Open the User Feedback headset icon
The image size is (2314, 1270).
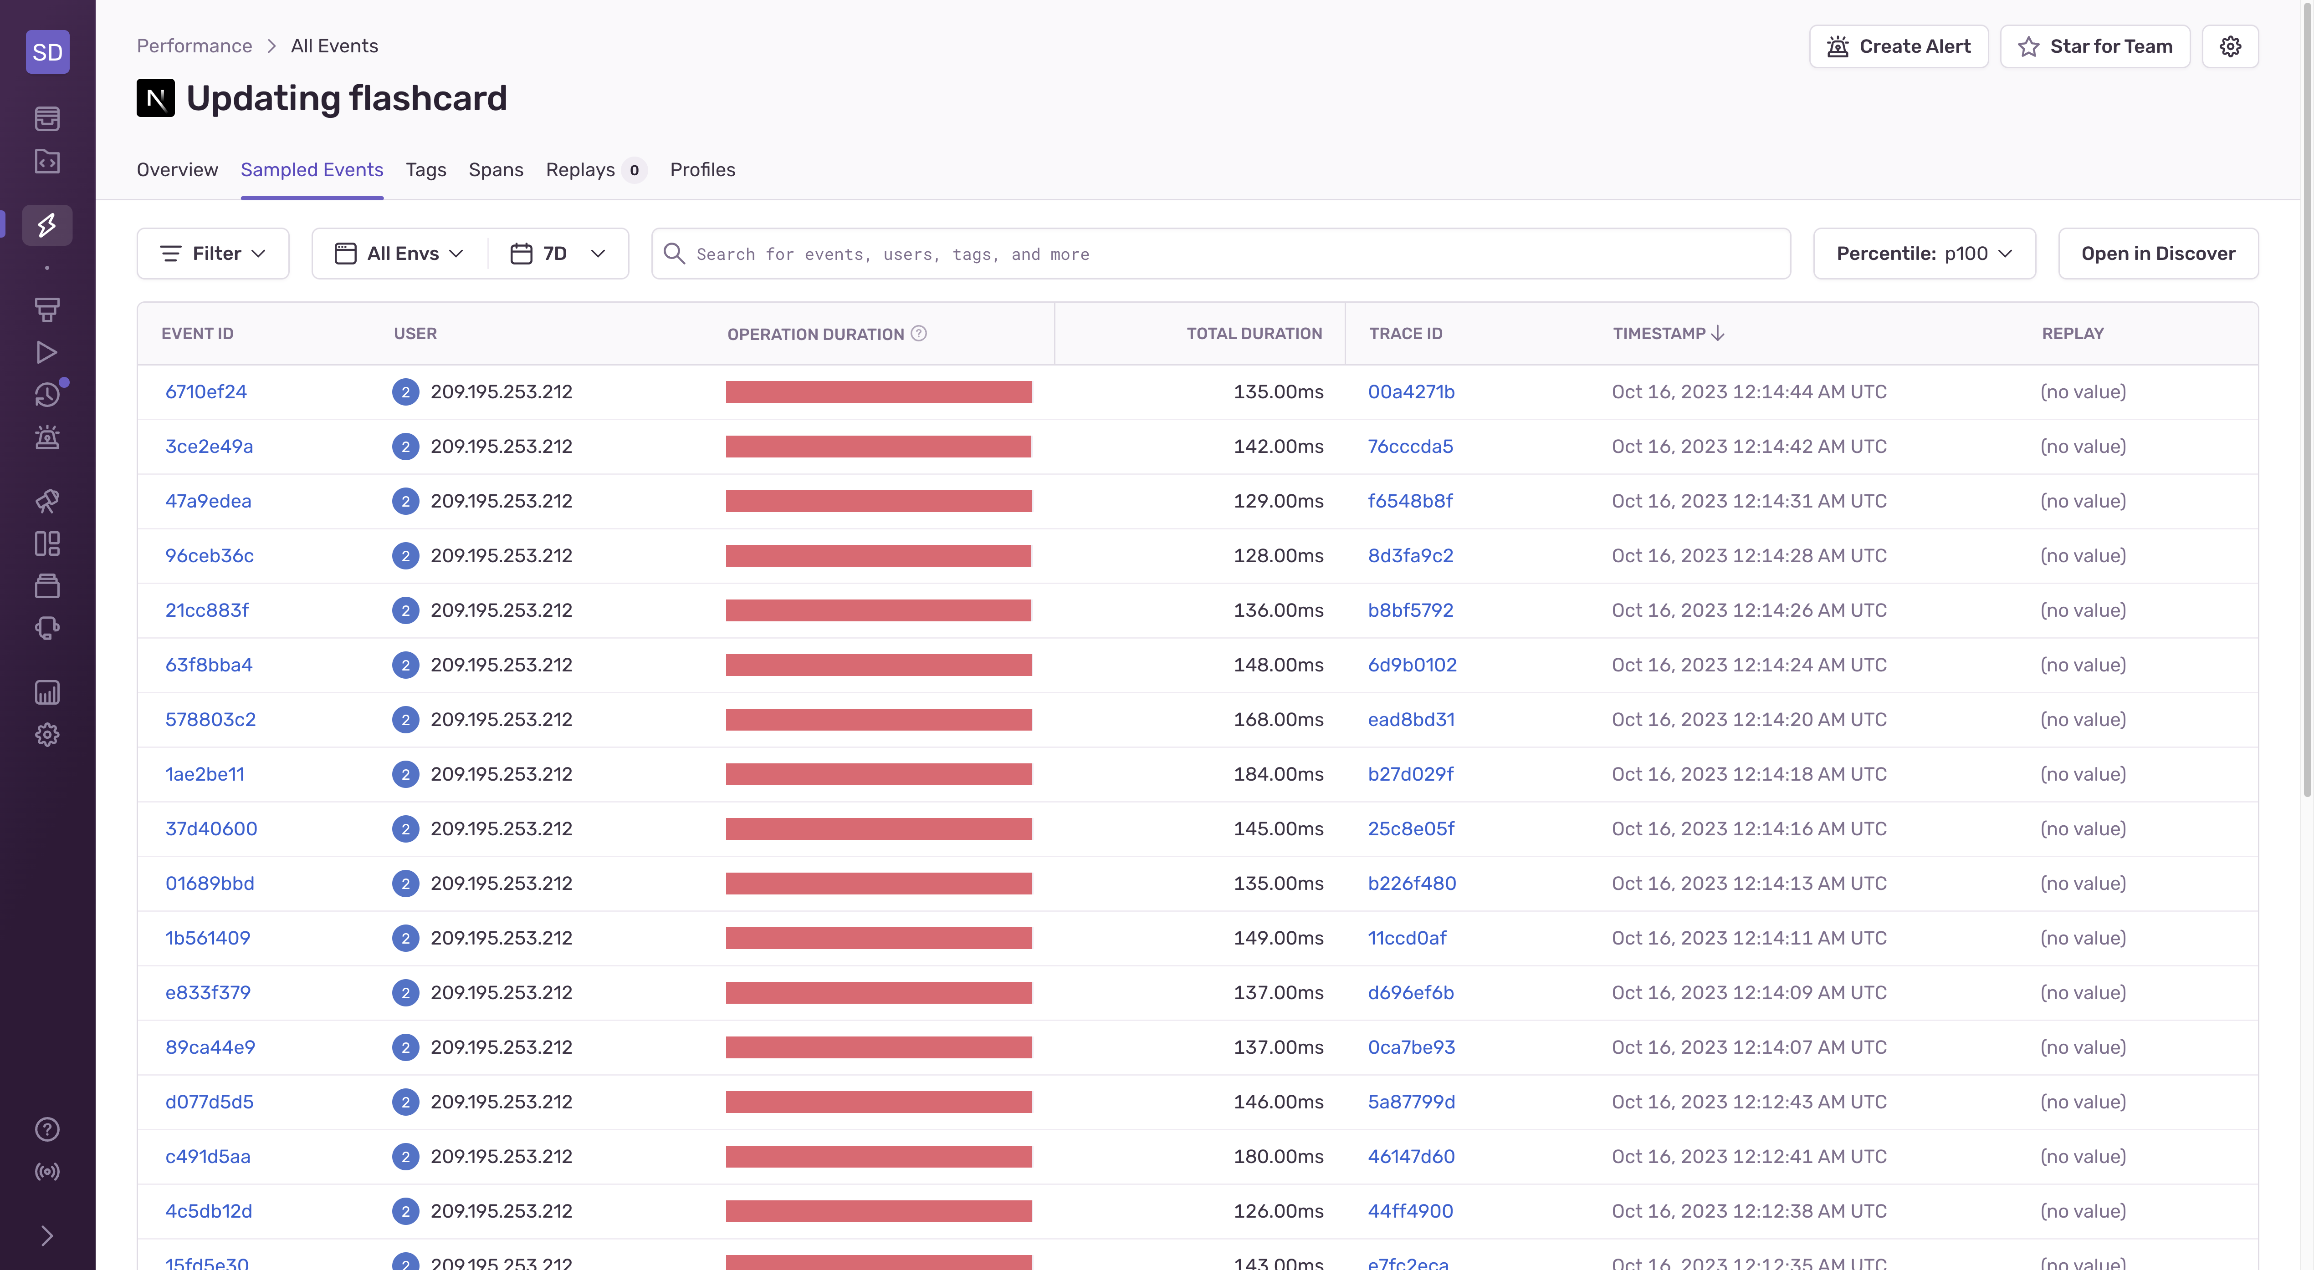(x=47, y=628)
